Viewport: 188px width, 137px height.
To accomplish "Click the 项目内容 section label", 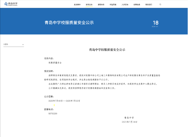I will click(x=49, y=59).
